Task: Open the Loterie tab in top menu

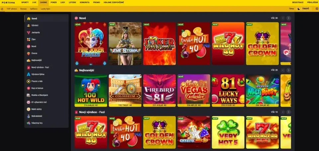Action: click(72, 2)
